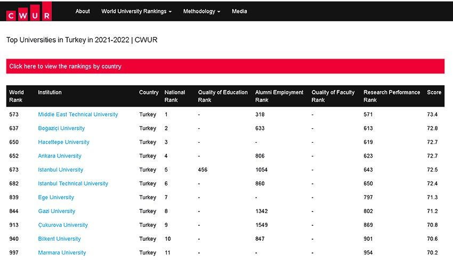Open Gazi University link
This screenshot has height=262, width=453.
56,211
